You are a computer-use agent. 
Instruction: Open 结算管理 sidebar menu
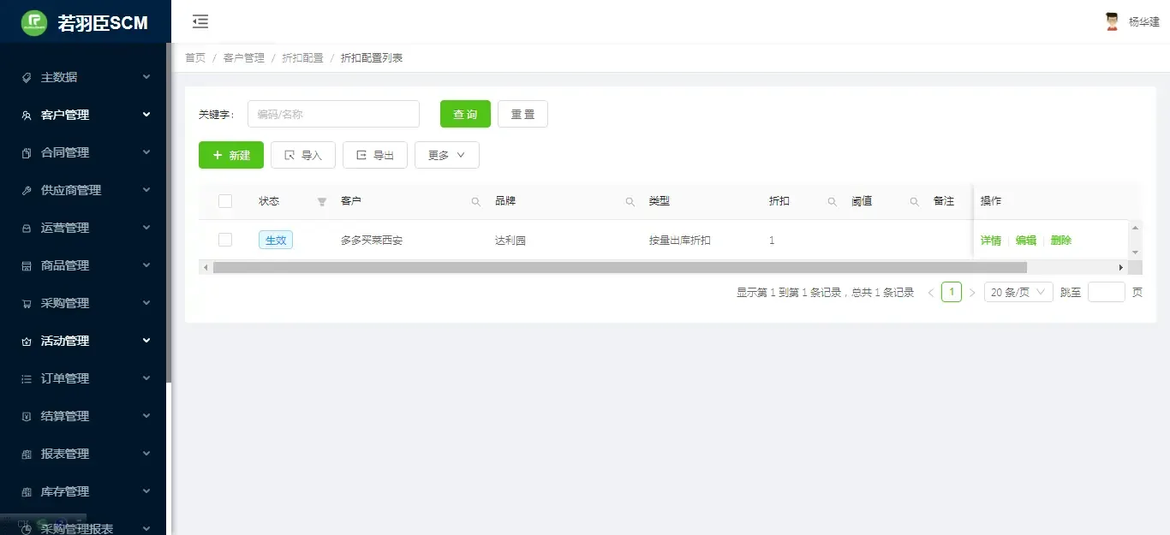point(84,416)
